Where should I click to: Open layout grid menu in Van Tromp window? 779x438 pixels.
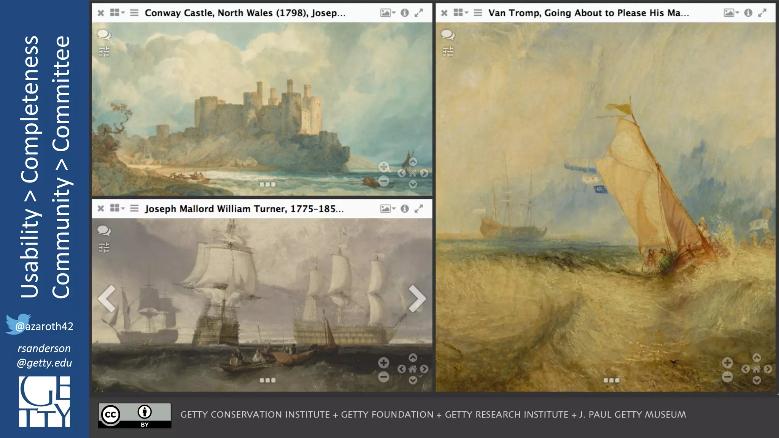(x=461, y=13)
